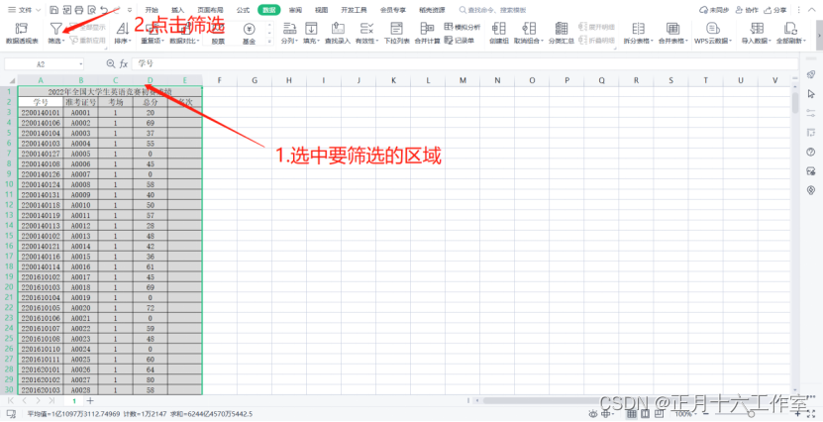Click 导入数据 import data icon
The image size is (823, 422).
757,29
